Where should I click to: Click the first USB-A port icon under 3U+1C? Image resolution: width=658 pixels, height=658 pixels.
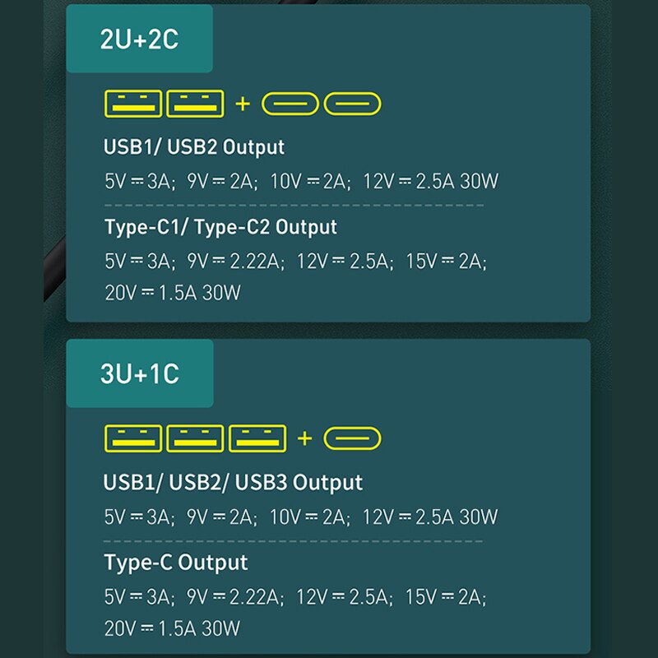click(x=133, y=438)
